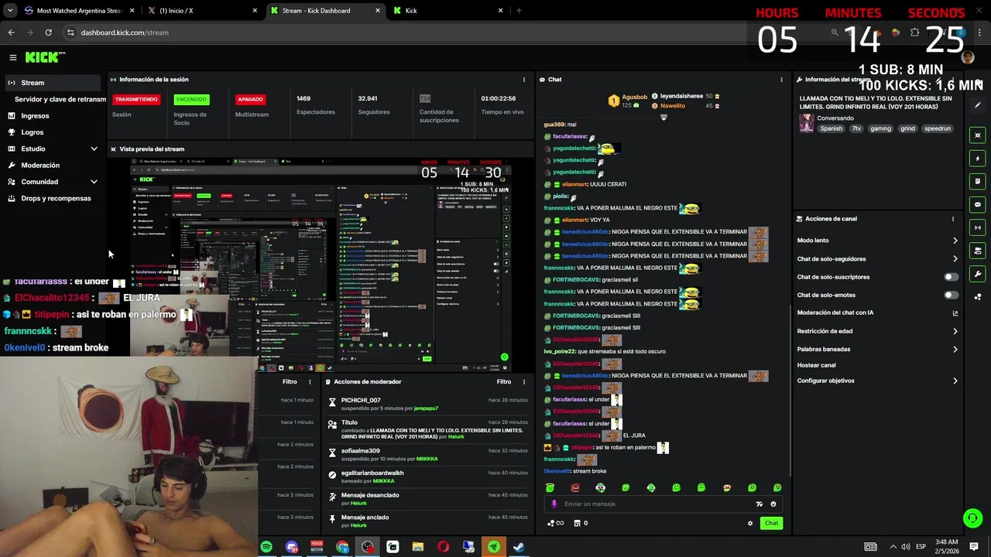This screenshot has width=991, height=557.
Task: Expand the Estudio section chevron
Action: (94, 149)
